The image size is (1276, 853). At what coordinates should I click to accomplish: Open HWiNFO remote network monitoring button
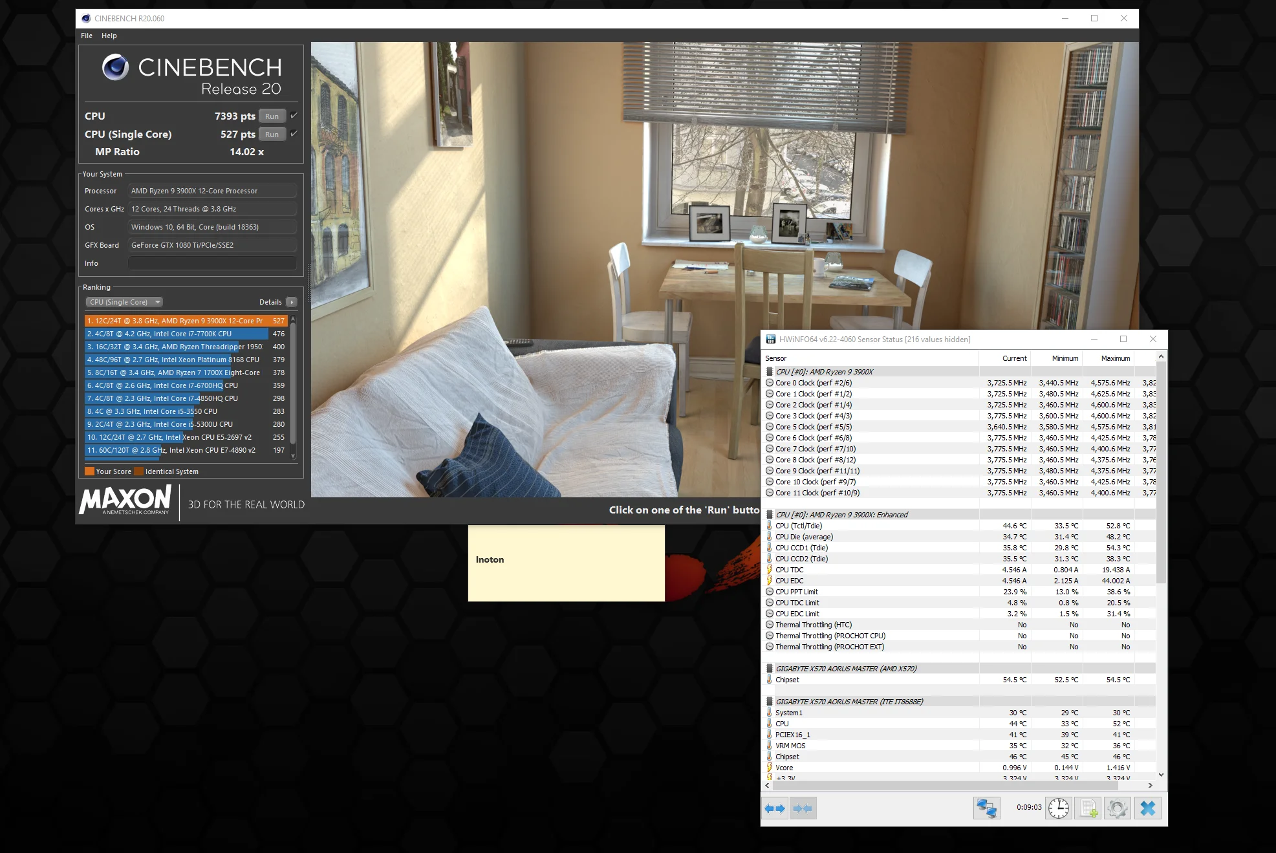point(987,808)
